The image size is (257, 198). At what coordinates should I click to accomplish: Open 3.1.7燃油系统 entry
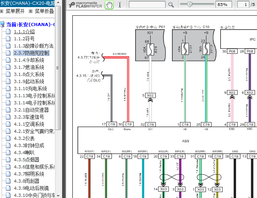29,67
